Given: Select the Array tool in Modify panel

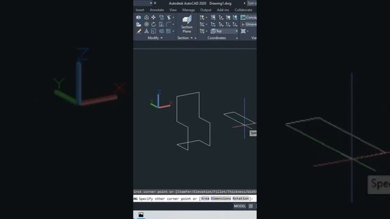Looking at the screenshot, I should (x=168, y=31).
